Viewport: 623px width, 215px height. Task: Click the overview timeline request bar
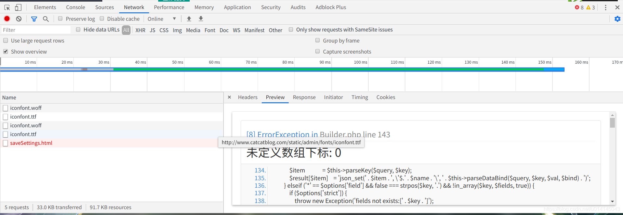click(282, 70)
